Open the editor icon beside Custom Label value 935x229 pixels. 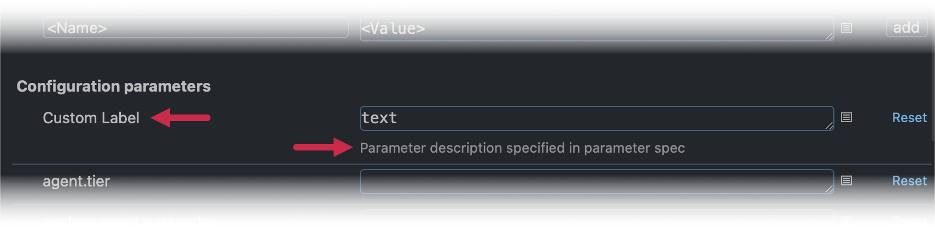[846, 117]
